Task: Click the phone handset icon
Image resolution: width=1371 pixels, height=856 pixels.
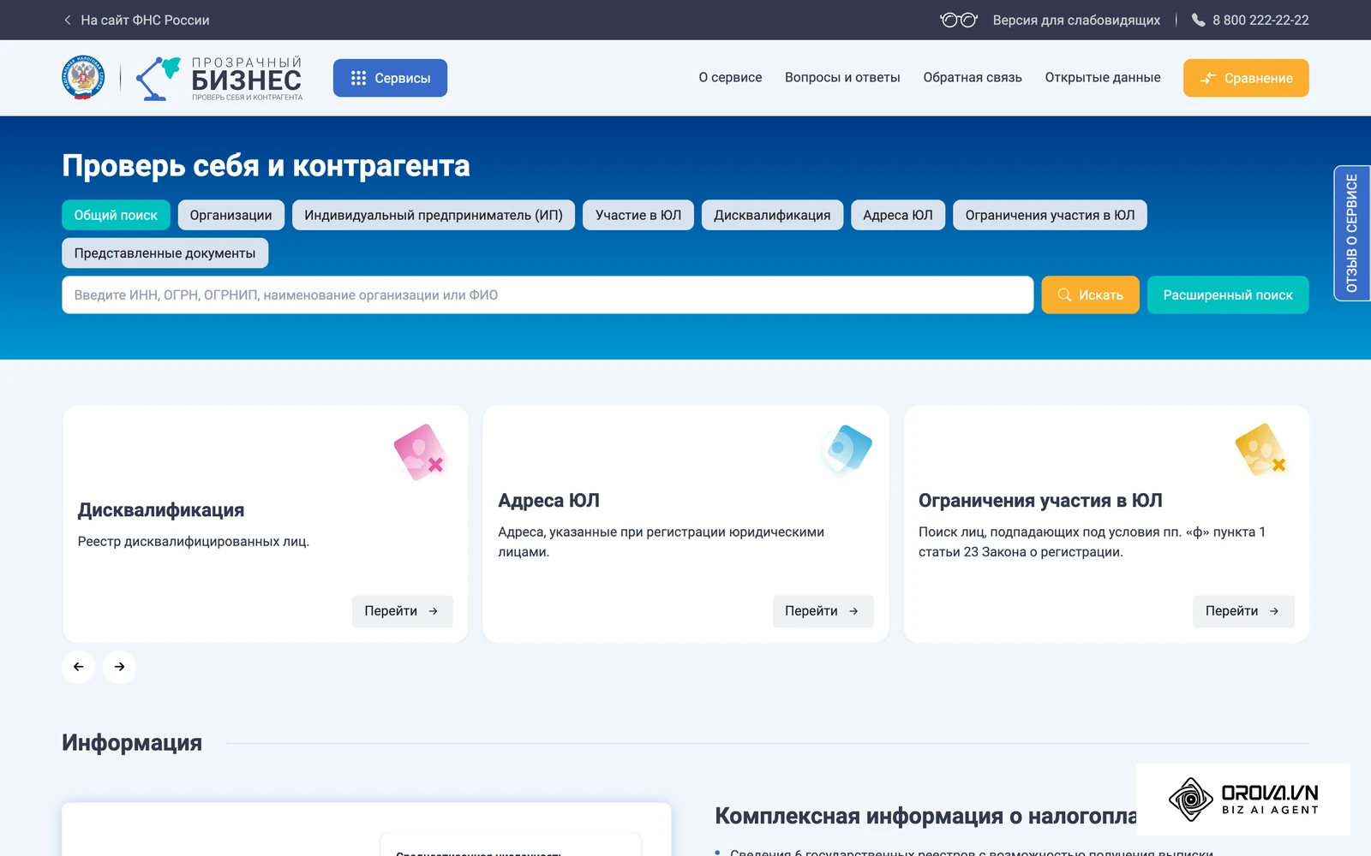Action: point(1198,20)
